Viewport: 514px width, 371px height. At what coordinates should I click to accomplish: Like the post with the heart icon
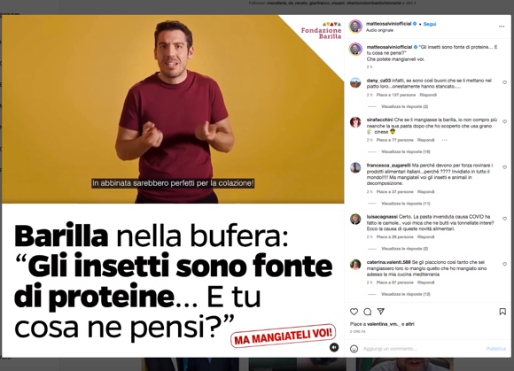354,312
